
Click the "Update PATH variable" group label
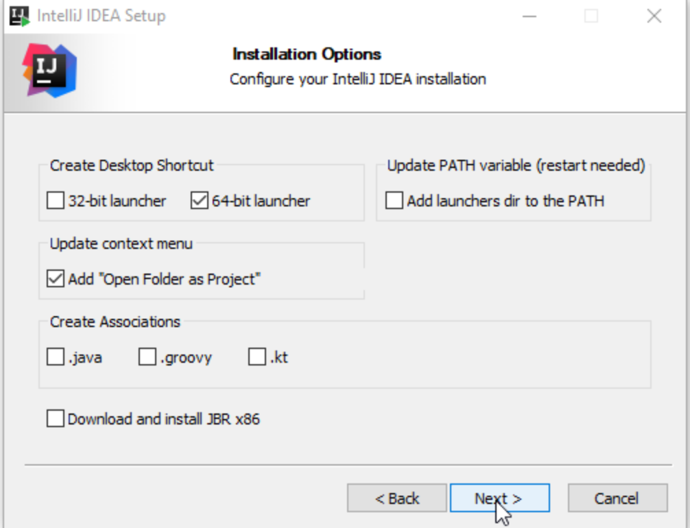[516, 165]
